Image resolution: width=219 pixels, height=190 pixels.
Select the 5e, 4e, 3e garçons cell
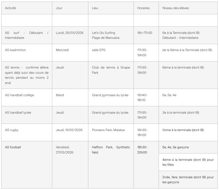(188, 147)
